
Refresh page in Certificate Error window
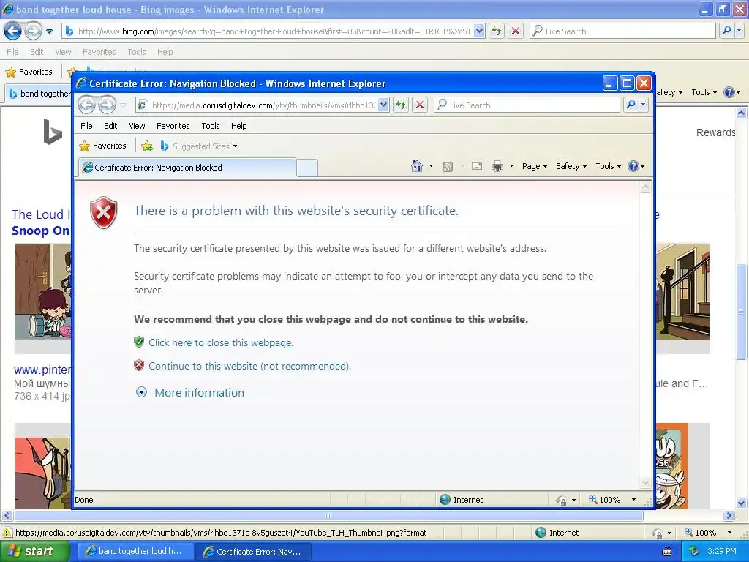(401, 105)
